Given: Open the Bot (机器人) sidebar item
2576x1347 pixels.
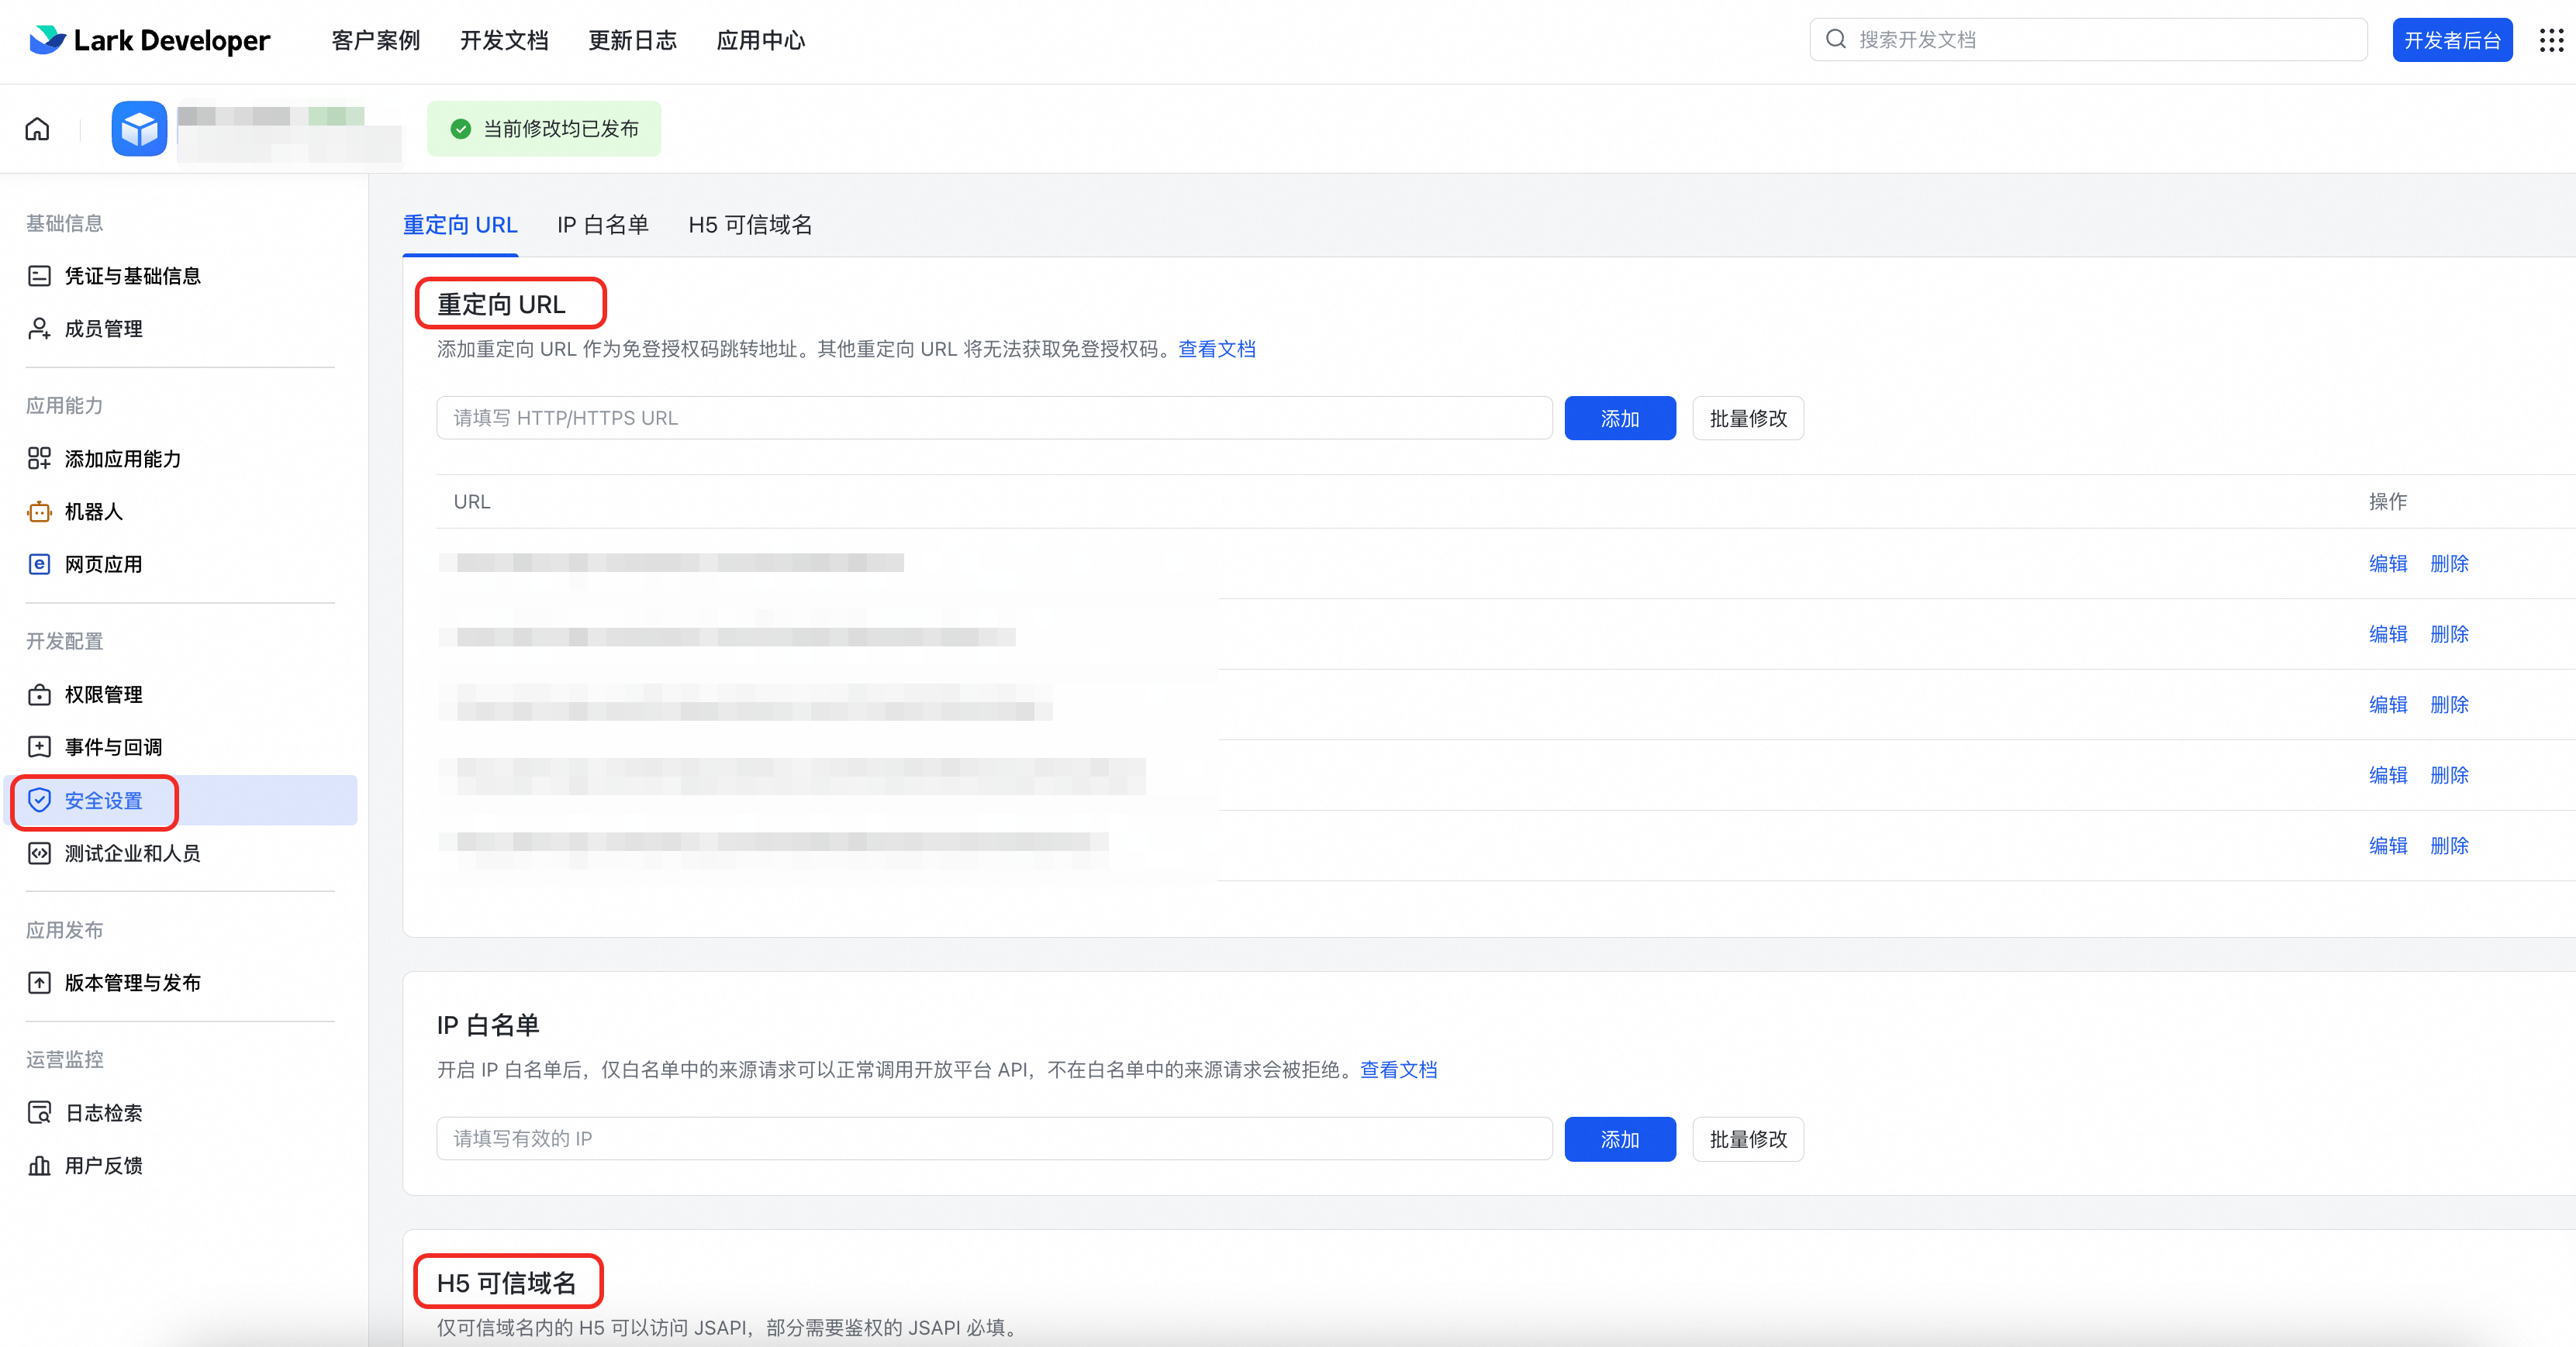Looking at the screenshot, I should coord(93,512).
